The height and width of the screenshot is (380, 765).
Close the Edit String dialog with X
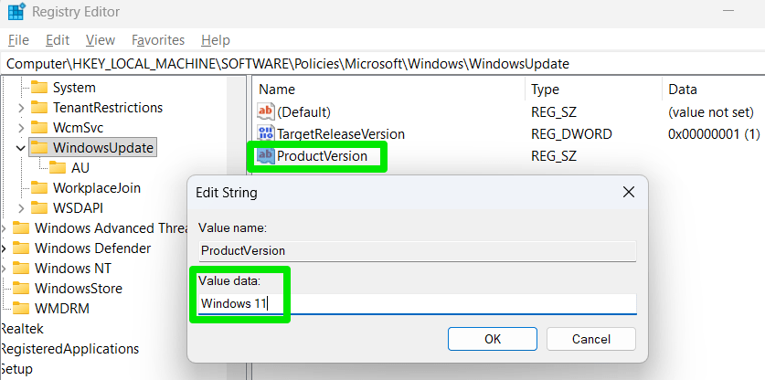pyautogui.click(x=628, y=193)
